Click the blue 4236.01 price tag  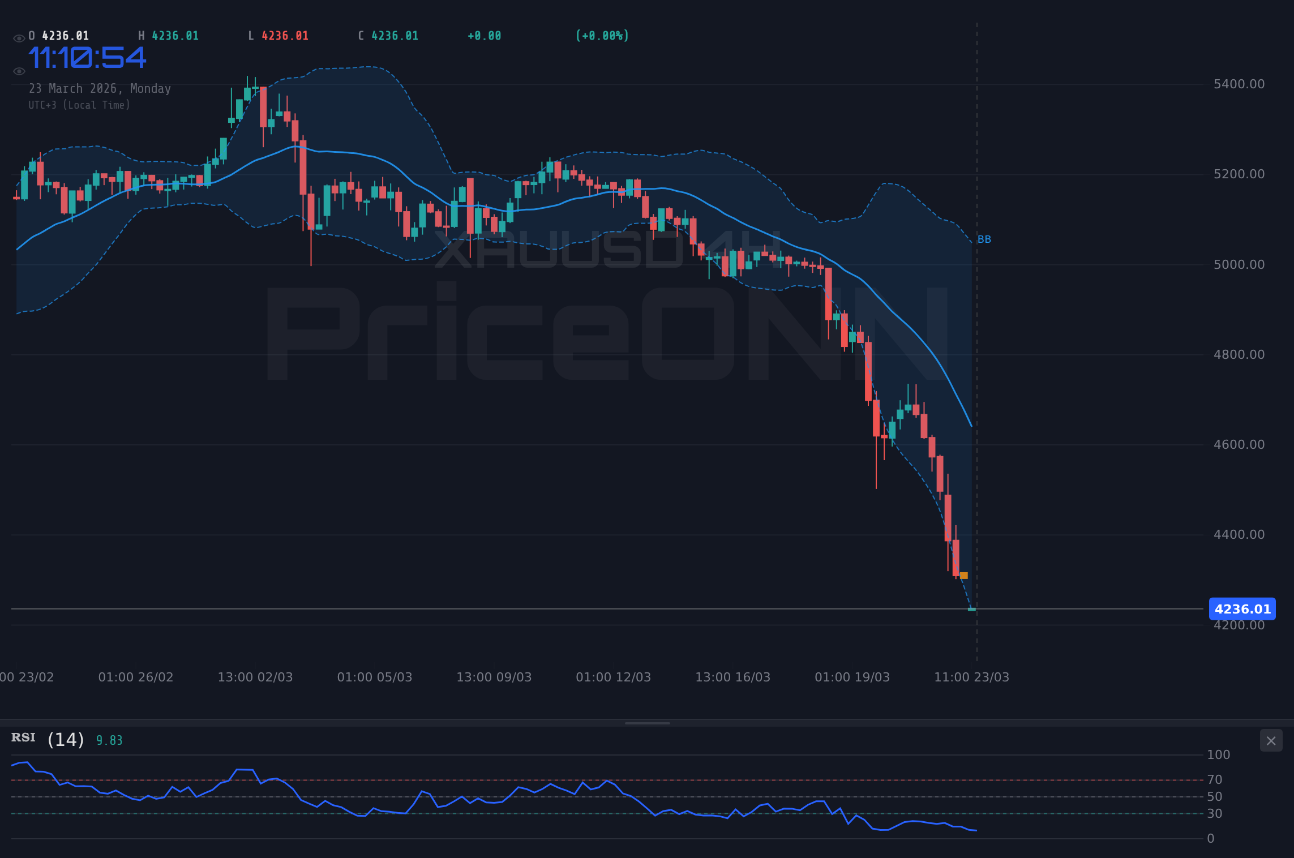(x=1242, y=609)
